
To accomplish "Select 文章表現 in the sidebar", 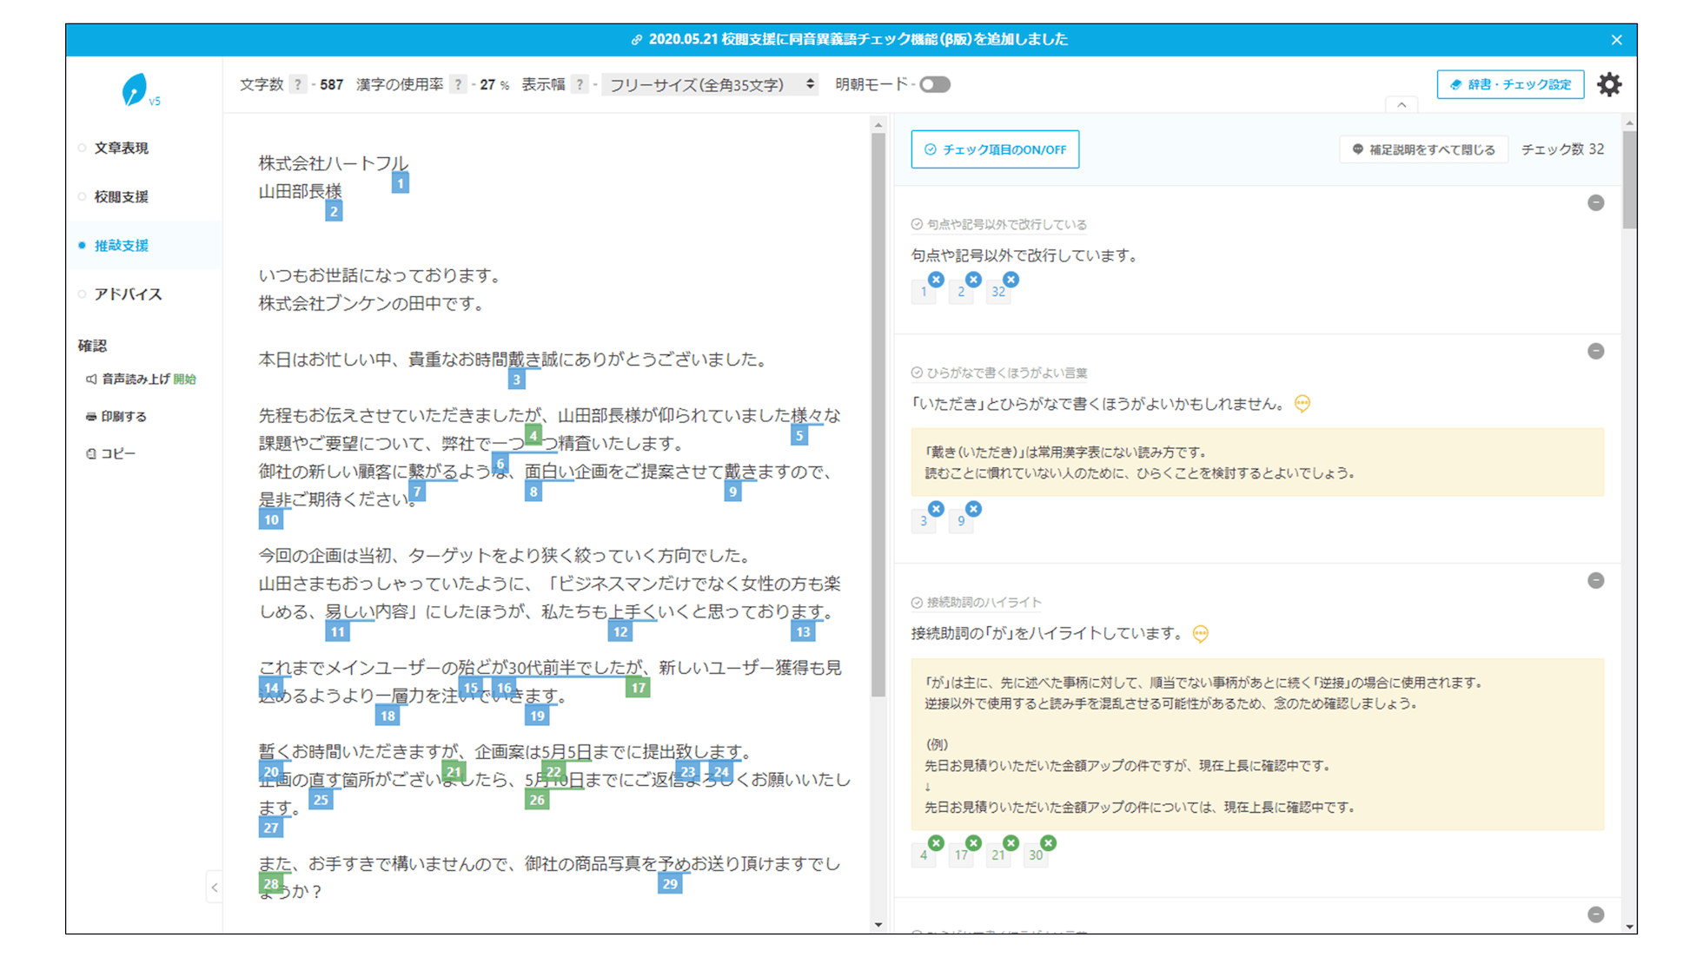I will pyautogui.click(x=121, y=148).
